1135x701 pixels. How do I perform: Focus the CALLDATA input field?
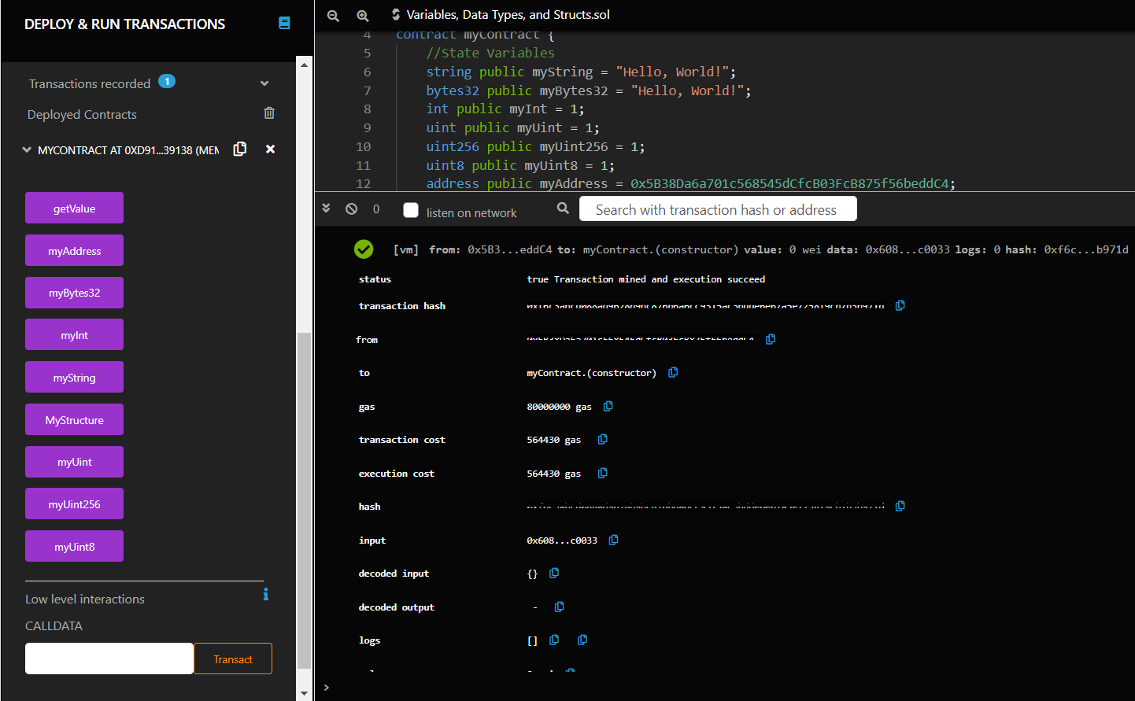109,659
